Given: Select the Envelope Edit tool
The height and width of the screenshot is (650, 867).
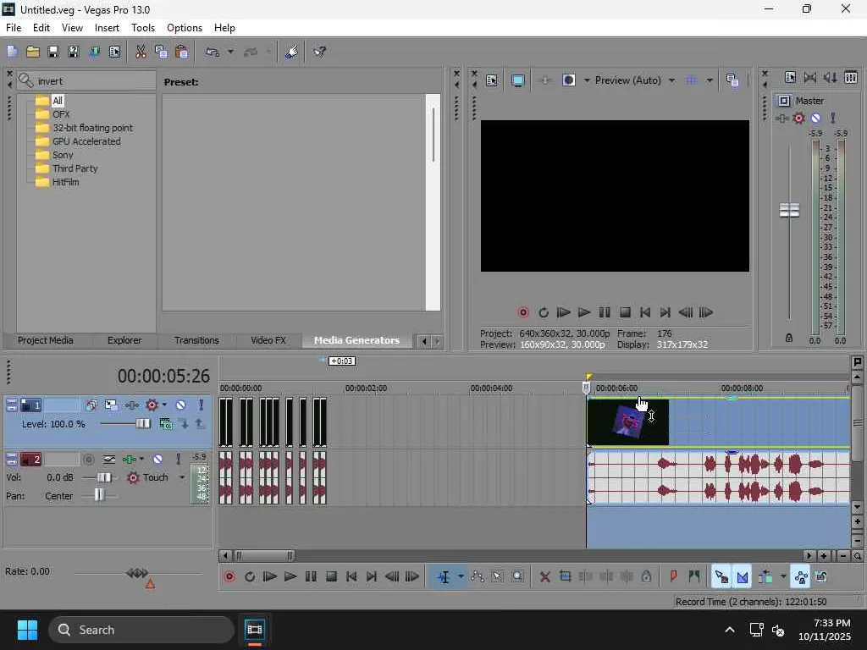Looking at the screenshot, I should tap(478, 576).
